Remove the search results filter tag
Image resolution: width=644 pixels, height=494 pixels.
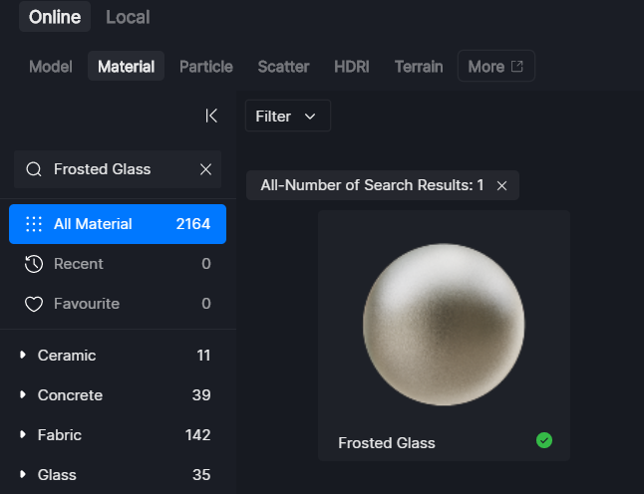(x=501, y=185)
